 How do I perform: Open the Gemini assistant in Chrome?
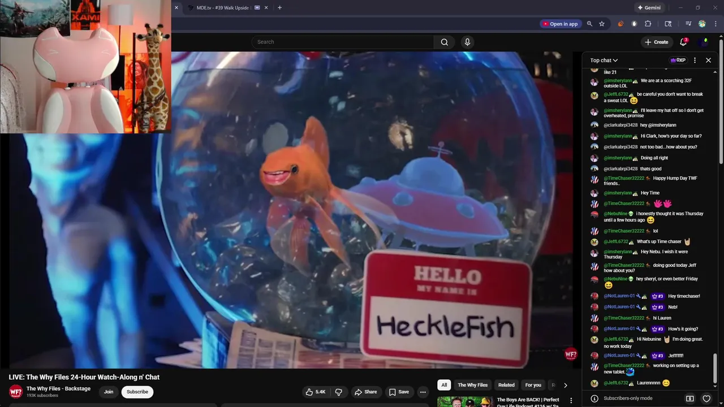(649, 8)
